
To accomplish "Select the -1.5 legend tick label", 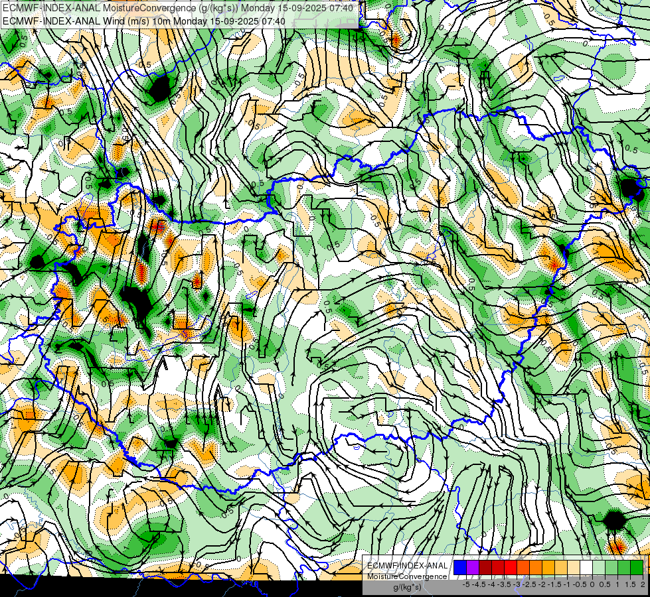I will [x=554, y=584].
